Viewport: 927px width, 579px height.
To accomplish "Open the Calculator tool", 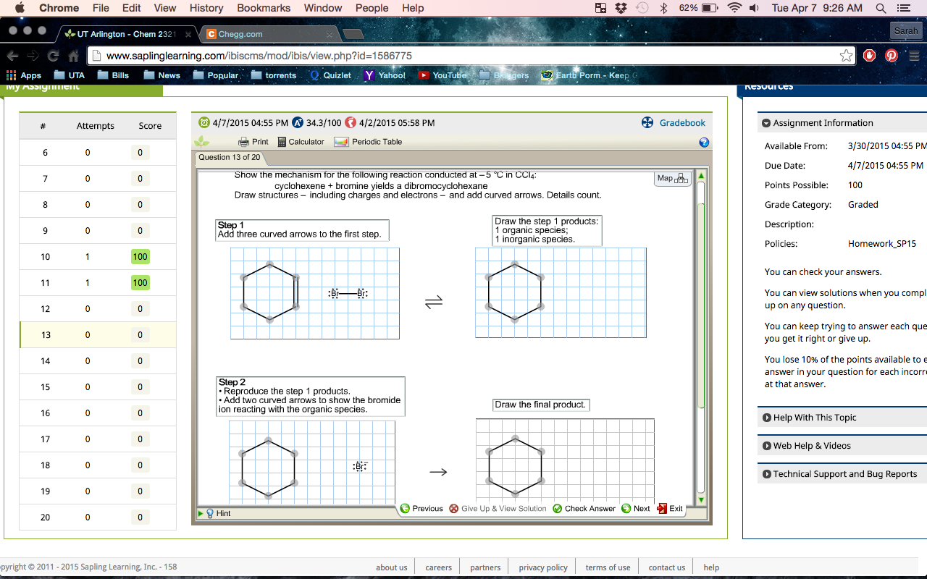I will coord(301,142).
